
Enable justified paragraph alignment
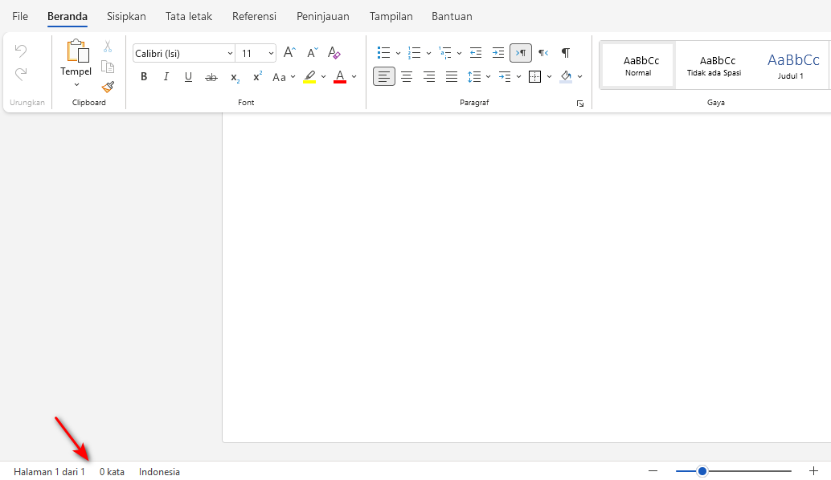pos(452,76)
